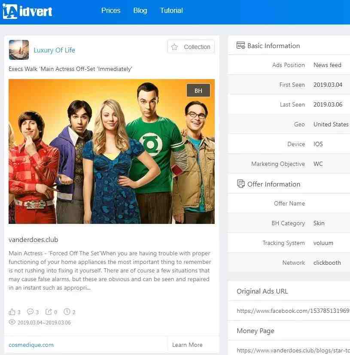Click the eye icon beside the date range
Viewport: 350px width, 355px height.
(12, 322)
